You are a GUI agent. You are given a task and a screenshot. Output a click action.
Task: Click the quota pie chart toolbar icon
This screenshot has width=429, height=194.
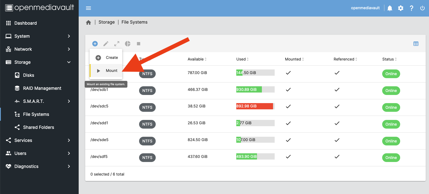tap(128, 44)
